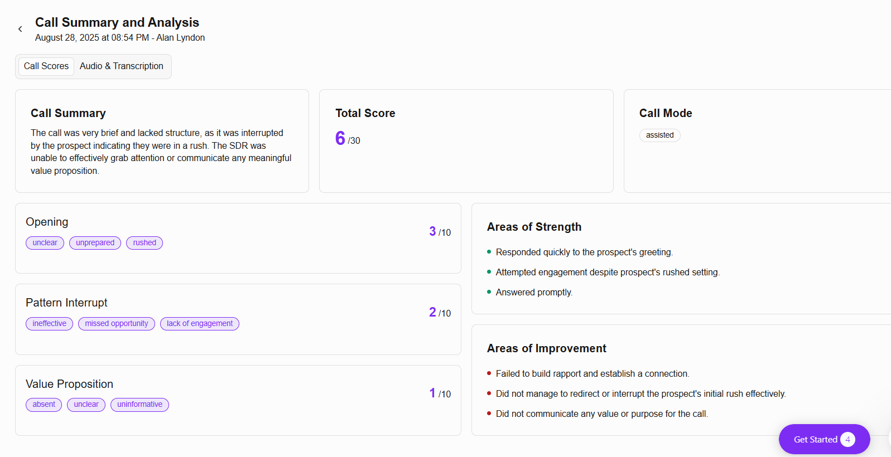Click the 'uninformative' tag
This screenshot has height=457, width=891.
click(139, 405)
